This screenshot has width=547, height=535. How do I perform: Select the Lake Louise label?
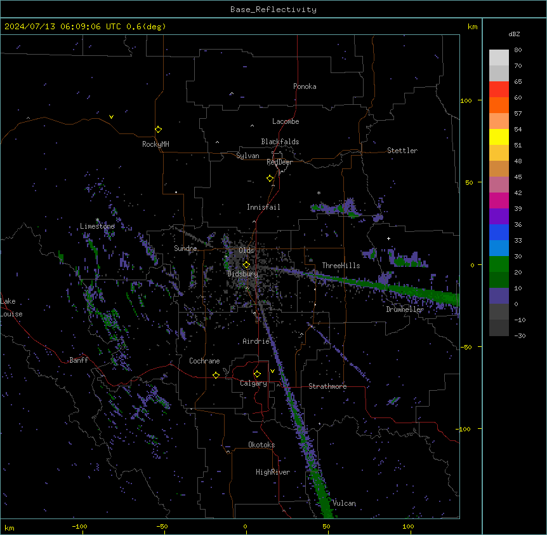point(11,308)
